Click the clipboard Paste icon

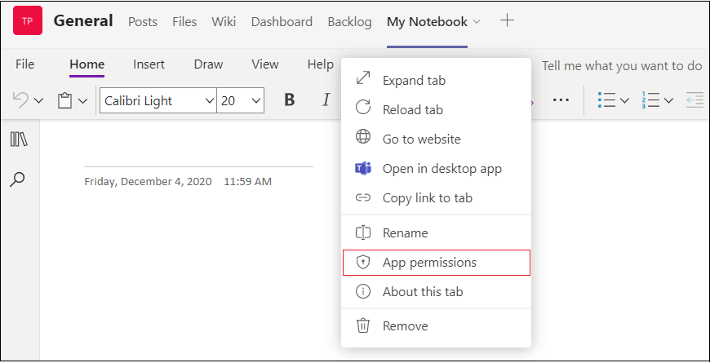click(x=65, y=100)
